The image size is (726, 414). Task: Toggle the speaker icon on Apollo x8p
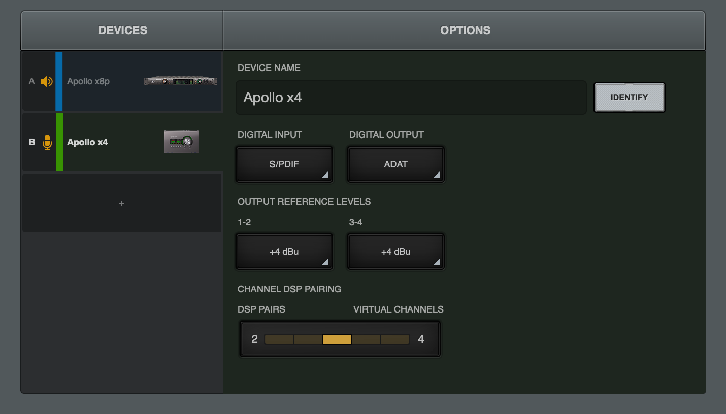coord(46,81)
